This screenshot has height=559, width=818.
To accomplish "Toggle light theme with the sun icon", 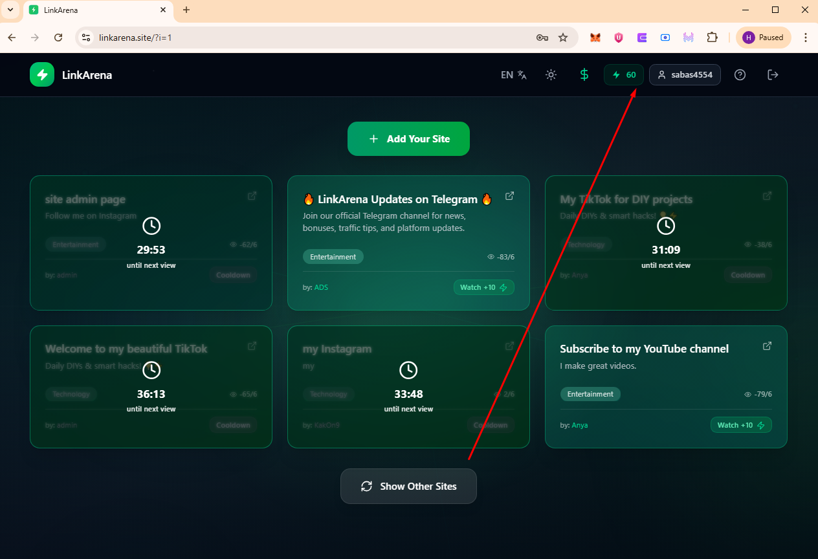I will click(551, 74).
